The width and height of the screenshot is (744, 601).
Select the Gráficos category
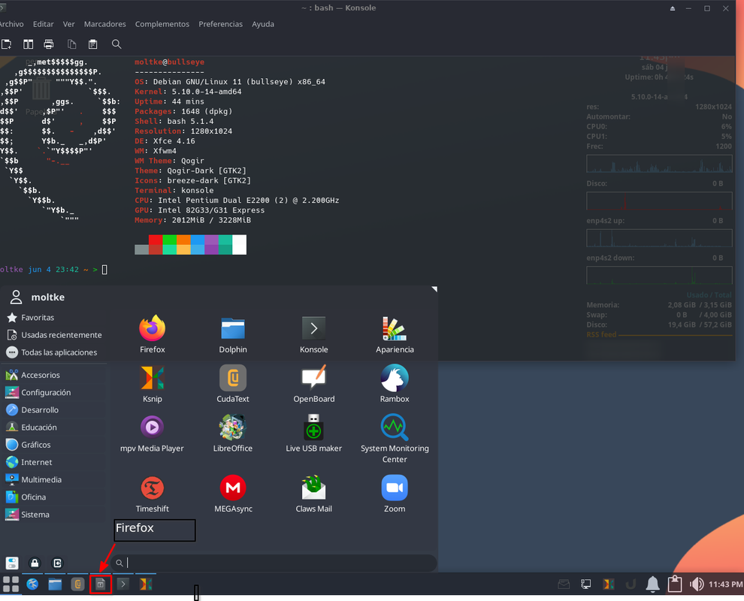[55, 445]
